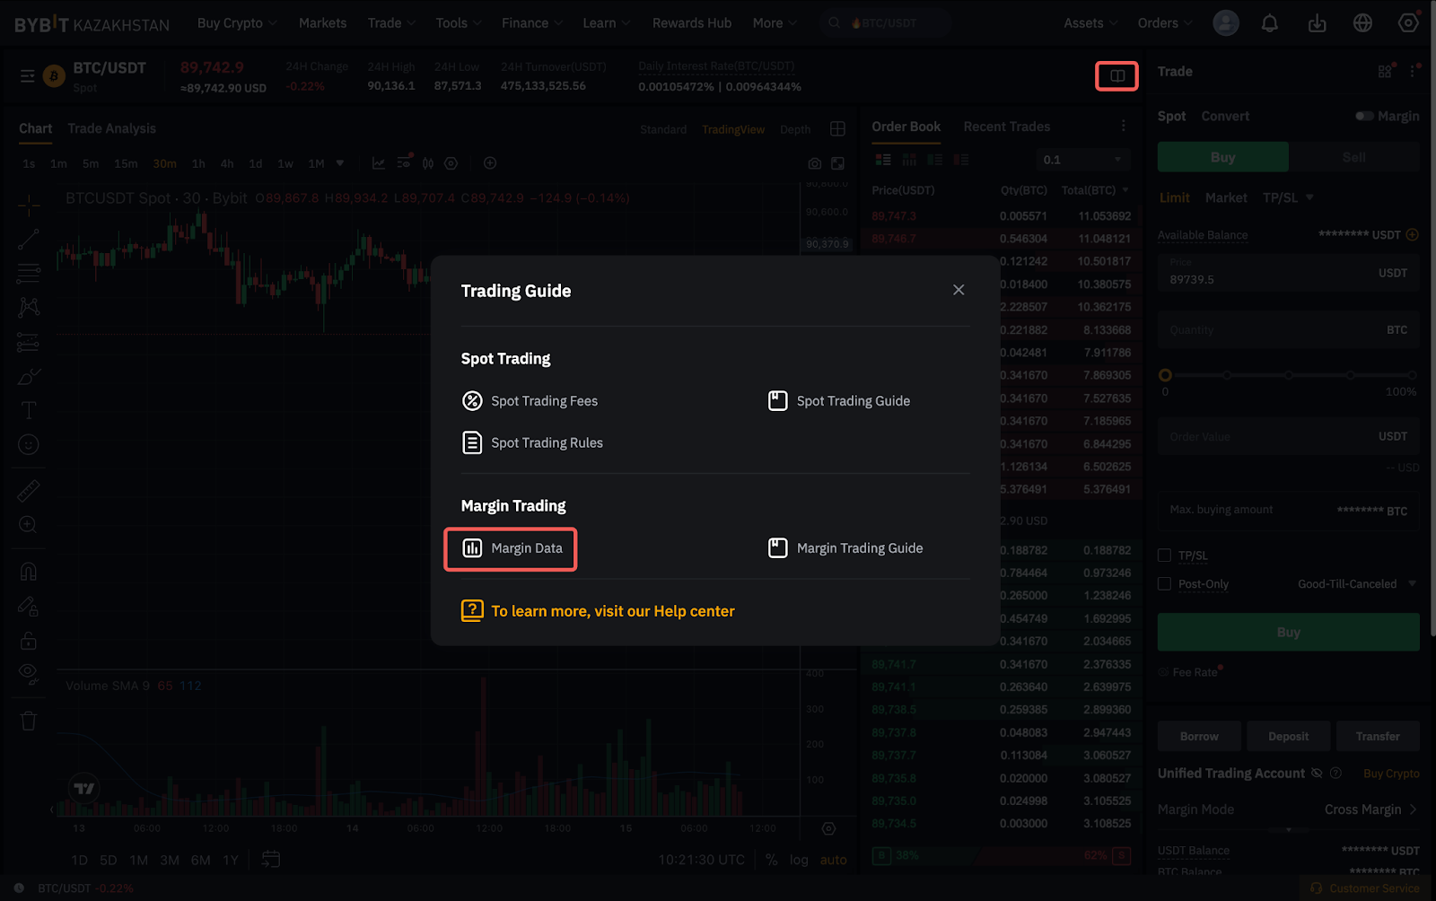The image size is (1436, 901).
Task: Open the user profile avatar
Action: tap(1225, 23)
